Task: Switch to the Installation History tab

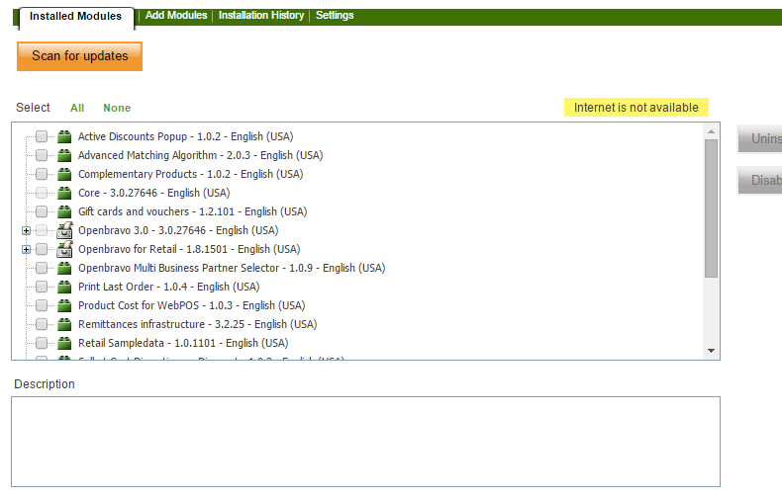Action: click(x=261, y=16)
